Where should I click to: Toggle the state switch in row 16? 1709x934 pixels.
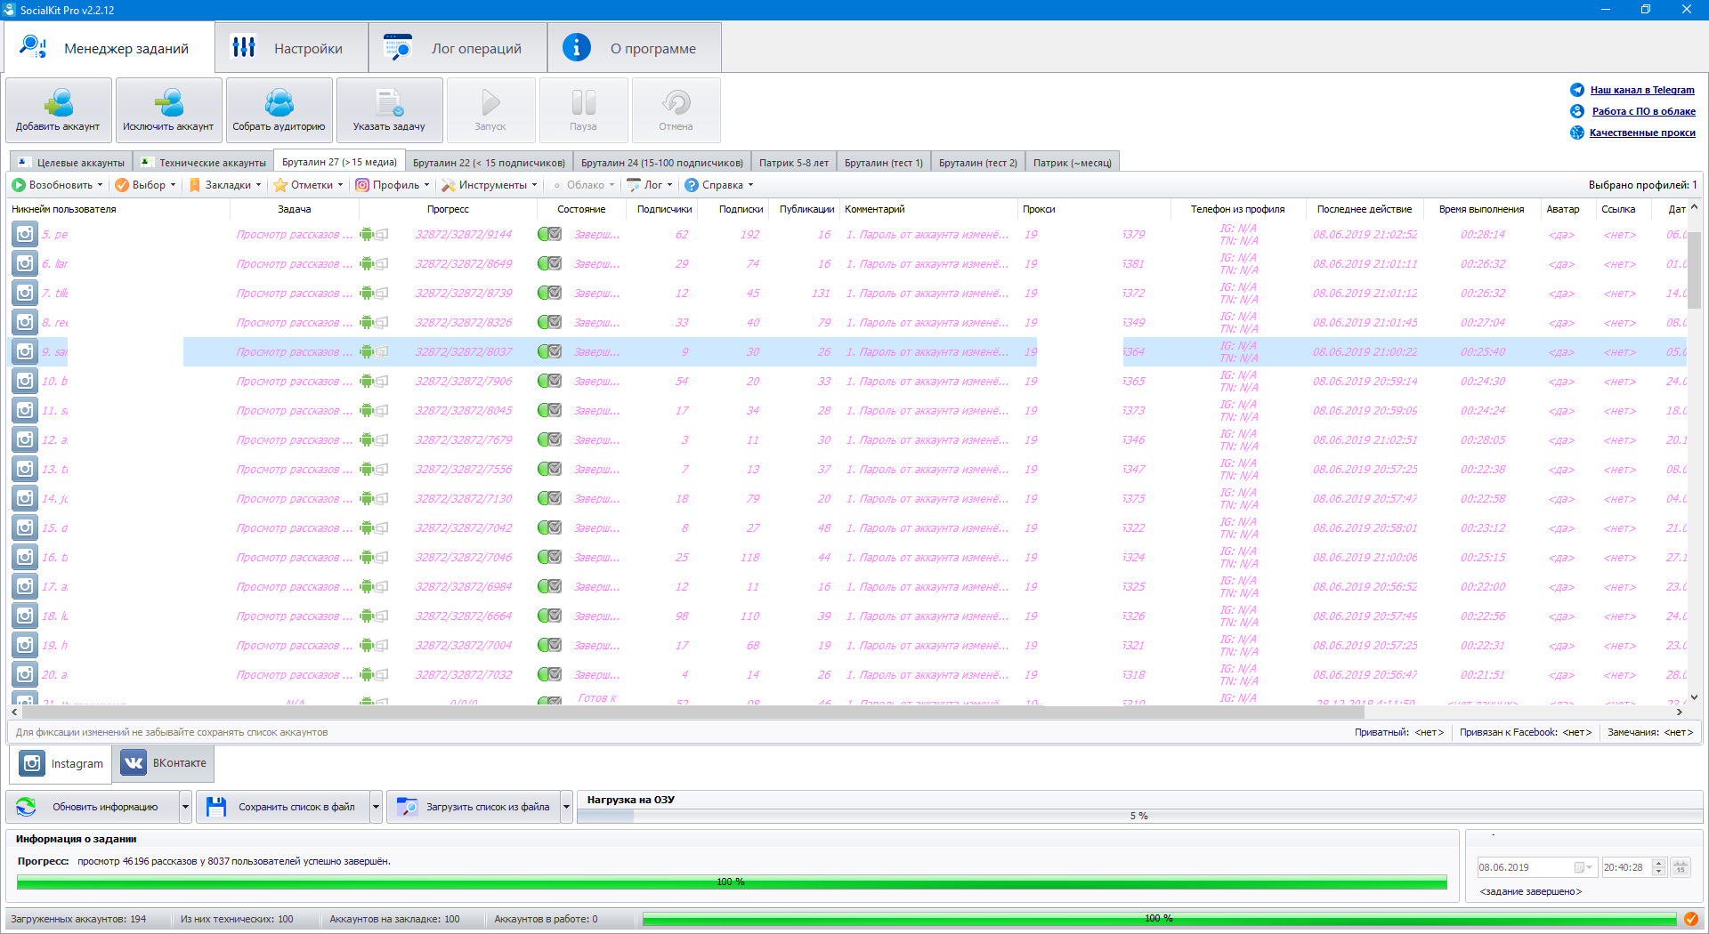click(549, 557)
